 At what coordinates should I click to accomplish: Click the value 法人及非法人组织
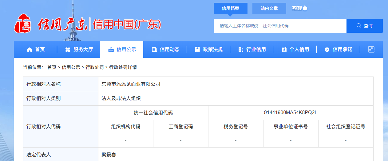click(121, 98)
